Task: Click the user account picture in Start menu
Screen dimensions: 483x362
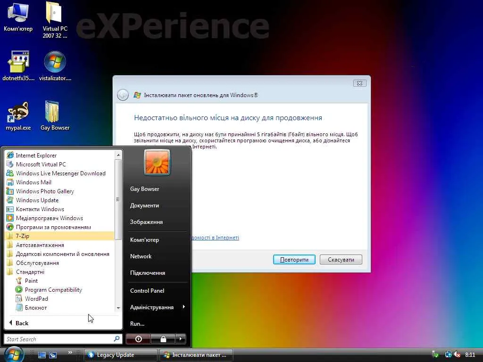Action: point(157,162)
